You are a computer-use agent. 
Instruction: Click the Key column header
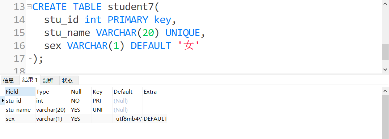point(102,91)
